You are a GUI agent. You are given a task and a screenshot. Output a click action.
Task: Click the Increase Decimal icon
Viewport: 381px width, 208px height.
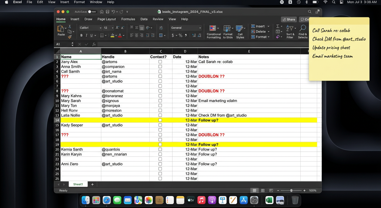(194, 35)
